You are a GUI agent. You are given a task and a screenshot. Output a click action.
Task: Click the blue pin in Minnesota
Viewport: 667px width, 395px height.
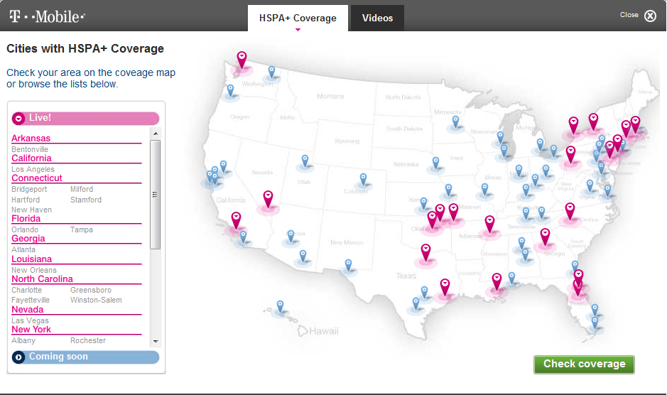coord(455,121)
